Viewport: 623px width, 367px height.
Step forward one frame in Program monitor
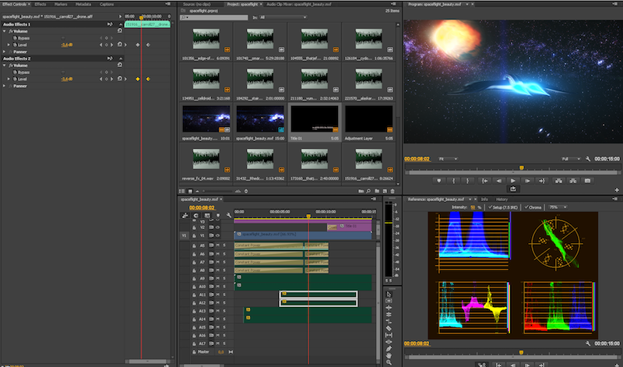tap(527, 181)
